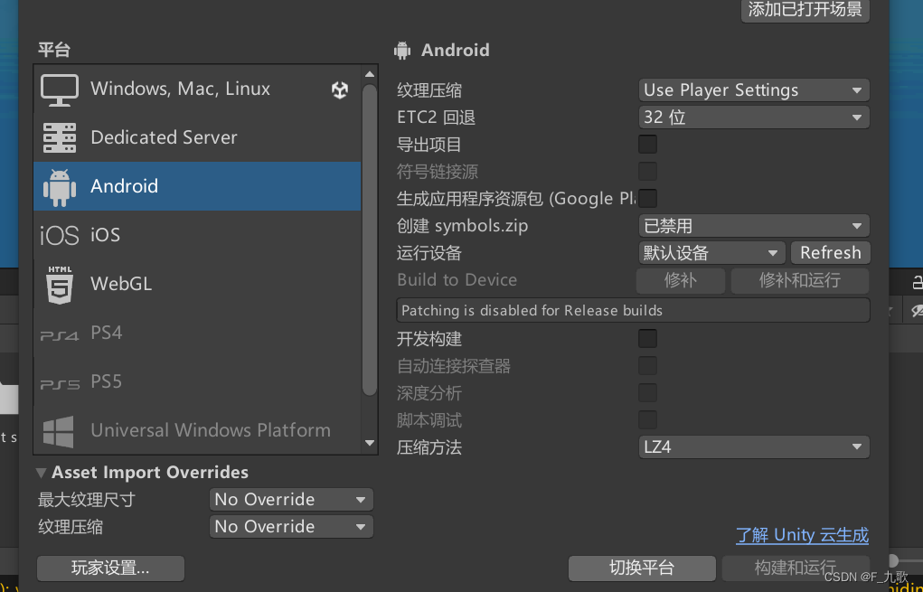Image resolution: width=923 pixels, height=592 pixels.
Task: Click the PS4 logo icon
Action: pos(60,335)
